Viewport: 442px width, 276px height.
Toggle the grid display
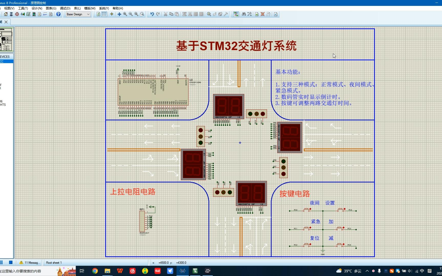click(104, 14)
